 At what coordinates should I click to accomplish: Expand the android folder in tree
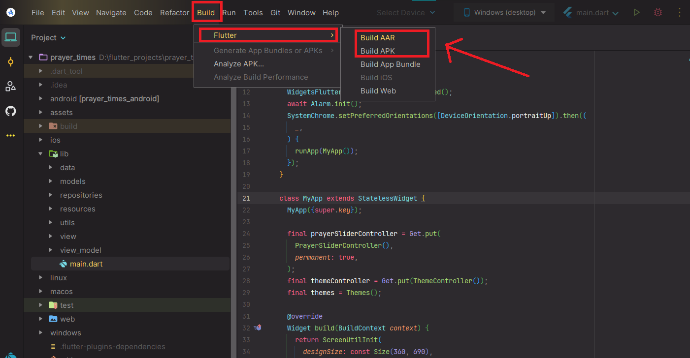pyautogui.click(x=41, y=99)
